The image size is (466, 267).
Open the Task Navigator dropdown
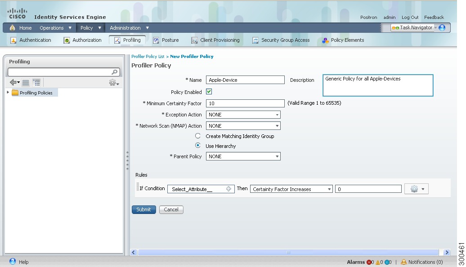point(435,27)
